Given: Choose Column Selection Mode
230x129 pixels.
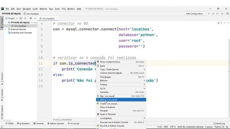Looking at the screenshot, I should coord(121,73).
